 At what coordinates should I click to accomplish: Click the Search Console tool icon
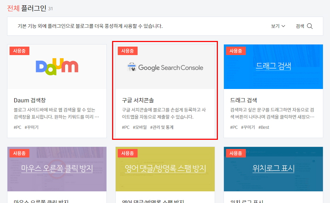[x=132, y=67]
